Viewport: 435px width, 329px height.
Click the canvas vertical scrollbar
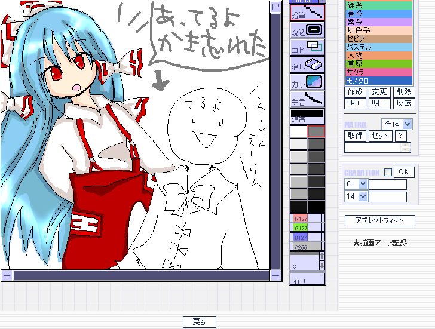276,141
